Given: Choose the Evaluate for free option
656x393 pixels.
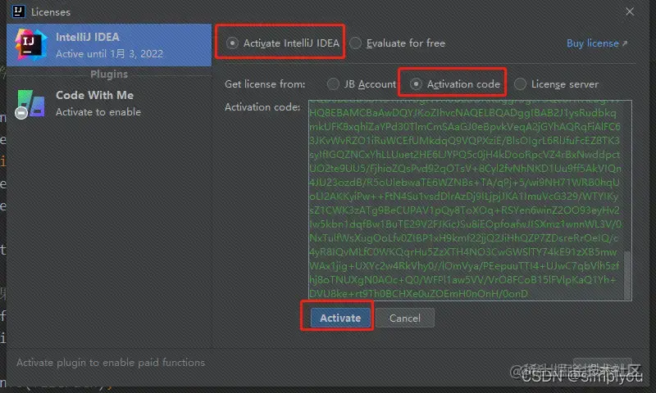Looking at the screenshot, I should pos(356,43).
